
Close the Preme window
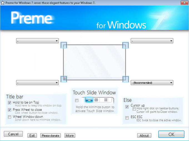pyautogui.click(x=184, y=3)
